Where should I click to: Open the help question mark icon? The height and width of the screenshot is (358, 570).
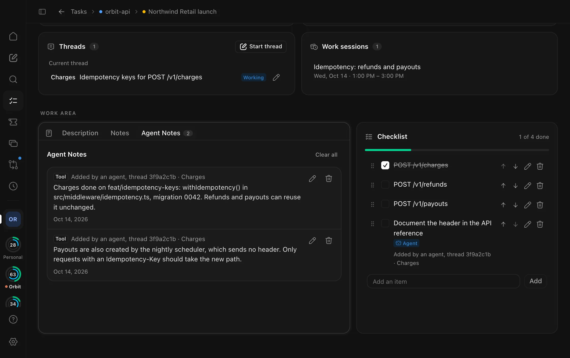(13, 319)
